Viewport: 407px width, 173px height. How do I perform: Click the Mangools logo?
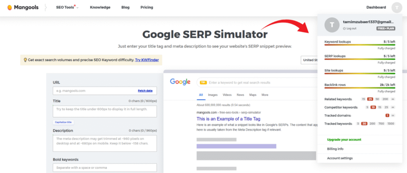tap(21, 7)
